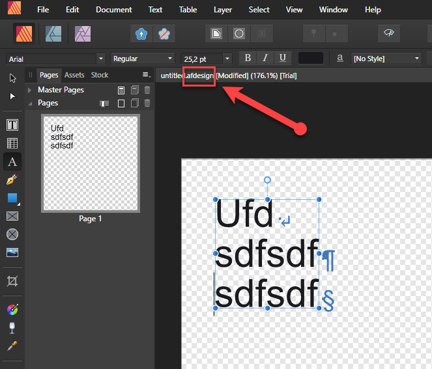This screenshot has width=432, height=369.
Task: Switch to the Publisher persona icon
Action: [x=24, y=34]
